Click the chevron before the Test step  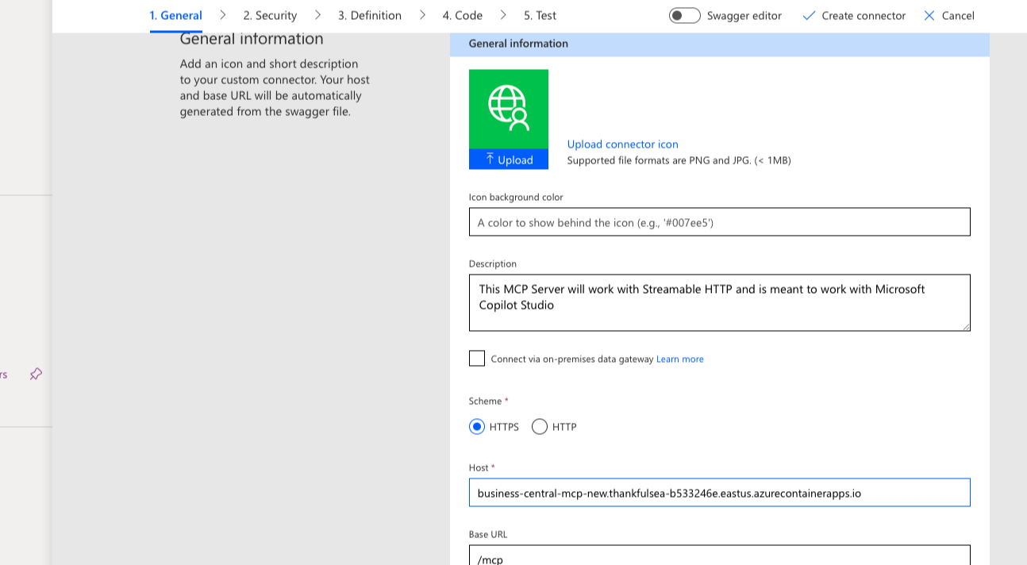[x=502, y=14]
